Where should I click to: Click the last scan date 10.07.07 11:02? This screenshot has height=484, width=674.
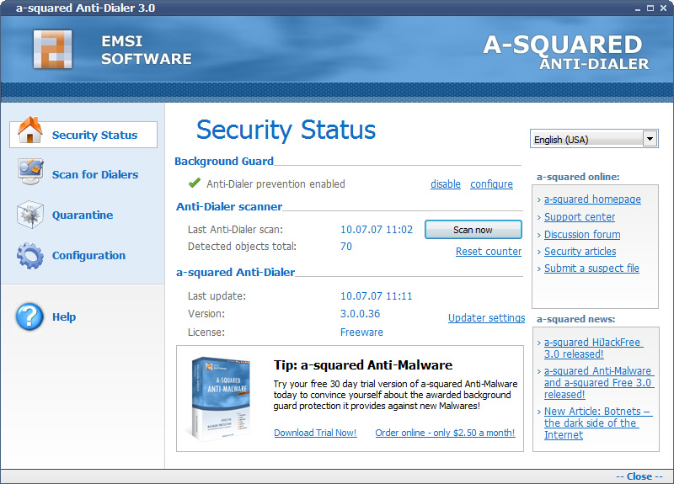[376, 230]
